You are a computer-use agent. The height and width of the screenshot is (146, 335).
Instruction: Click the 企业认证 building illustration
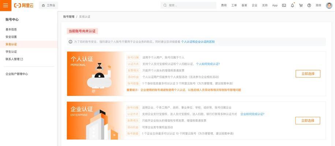[102, 125]
